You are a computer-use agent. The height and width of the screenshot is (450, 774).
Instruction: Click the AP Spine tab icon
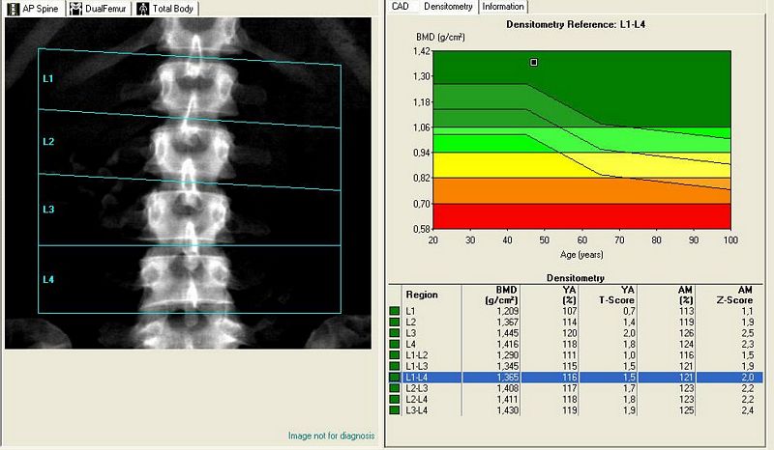[13, 9]
